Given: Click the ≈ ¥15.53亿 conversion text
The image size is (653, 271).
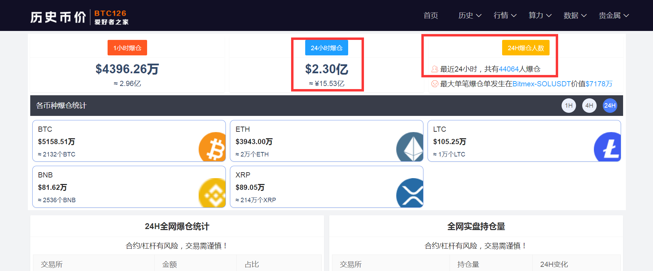Looking at the screenshot, I should tap(326, 84).
